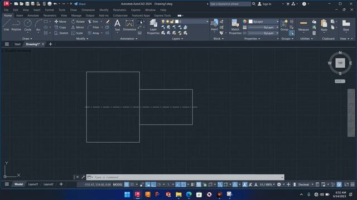Open Layer Properties manager
The height and width of the screenshot is (200, 357).
click(153, 27)
